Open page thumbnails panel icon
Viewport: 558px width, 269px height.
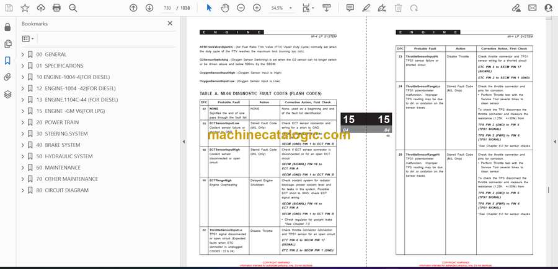click(8, 44)
